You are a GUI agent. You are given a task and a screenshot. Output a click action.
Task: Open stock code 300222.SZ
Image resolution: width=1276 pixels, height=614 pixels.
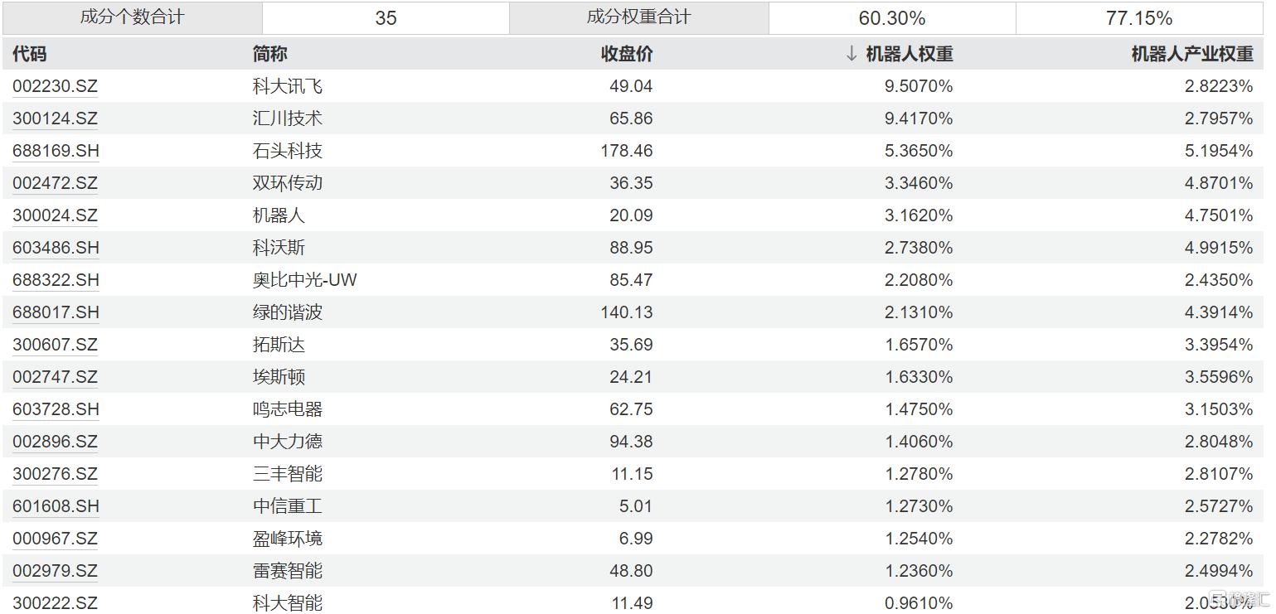click(55, 602)
